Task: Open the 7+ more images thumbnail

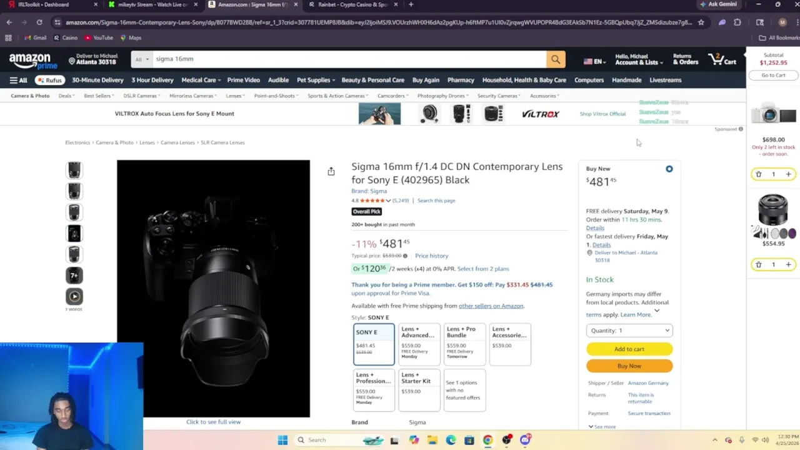Action: [74, 275]
